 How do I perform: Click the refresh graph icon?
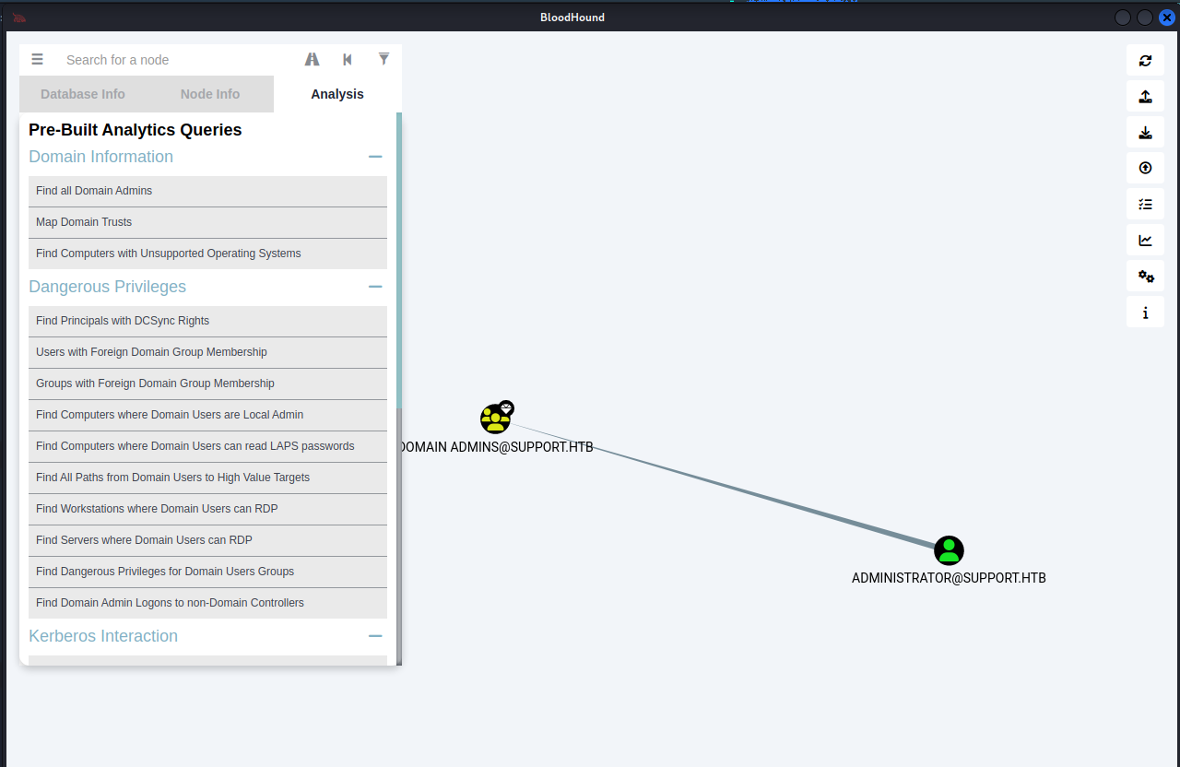tap(1145, 61)
